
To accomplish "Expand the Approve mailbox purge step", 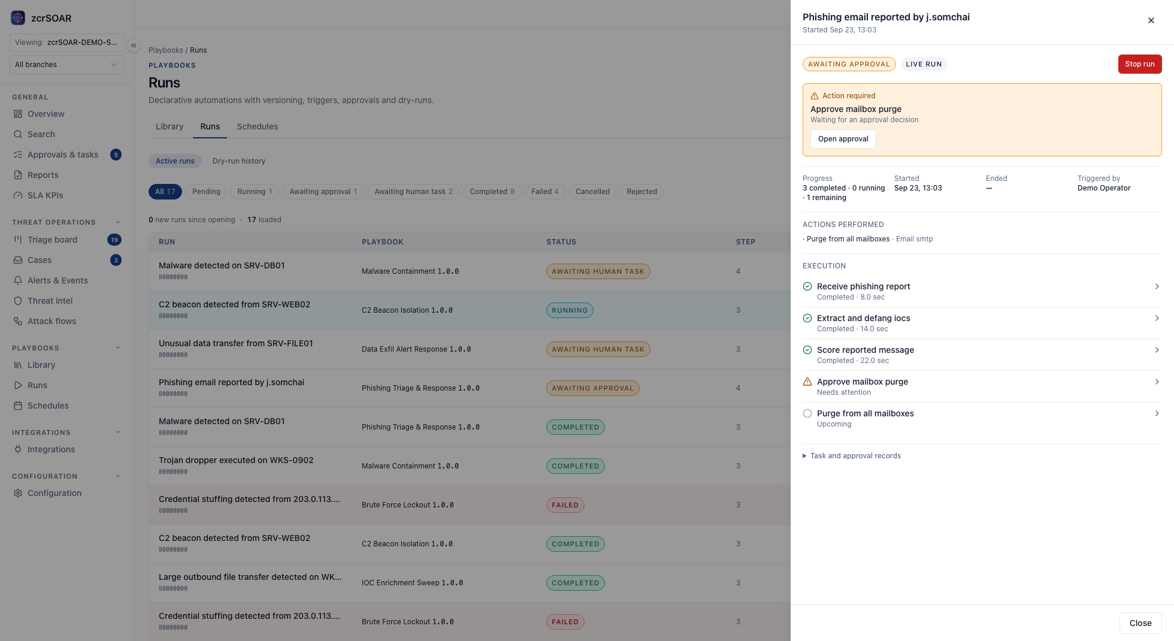I will click(x=982, y=386).
